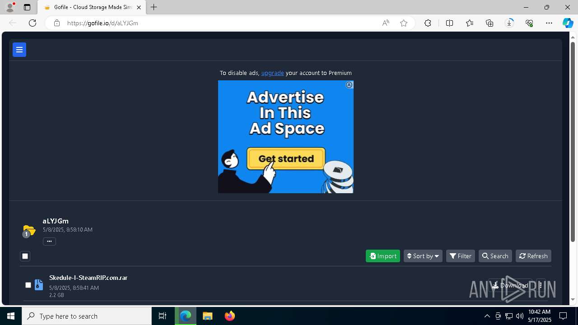Open the browser profile icon
The width and height of the screenshot is (578, 325).
point(10,7)
